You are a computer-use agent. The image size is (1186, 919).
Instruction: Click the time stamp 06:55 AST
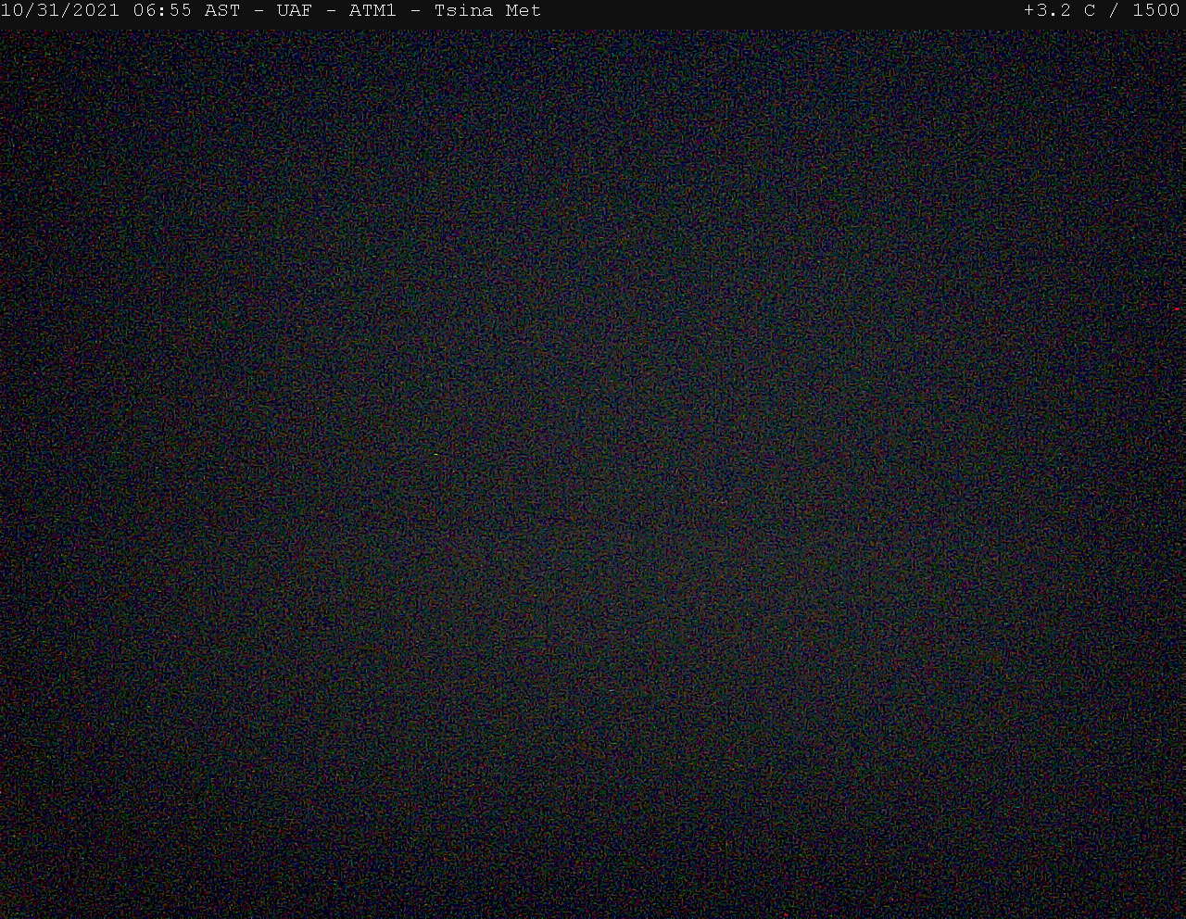point(186,10)
